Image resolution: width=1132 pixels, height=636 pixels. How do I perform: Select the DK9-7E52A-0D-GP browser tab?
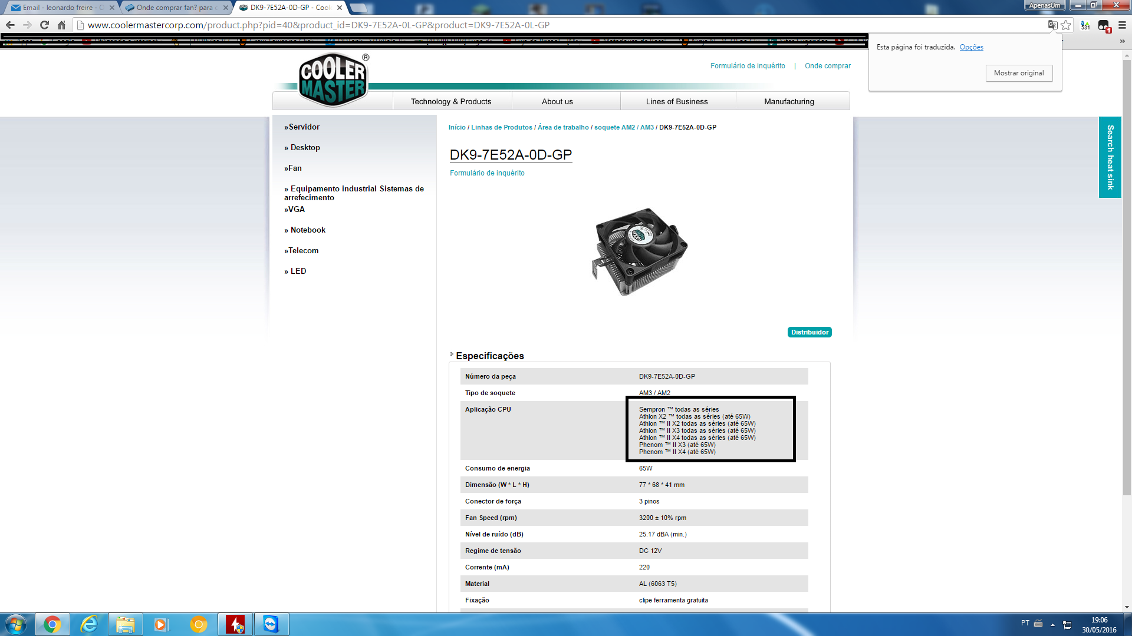tap(290, 8)
